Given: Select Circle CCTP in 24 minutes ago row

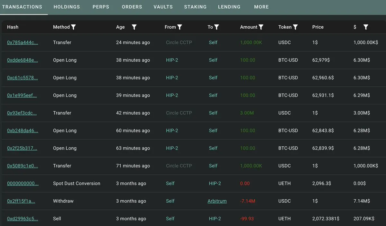Looking at the screenshot, I should [179, 42].
